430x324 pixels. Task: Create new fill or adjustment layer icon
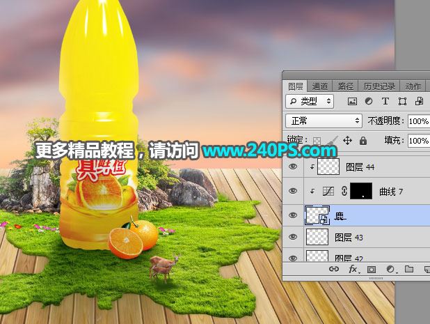tap(390, 270)
